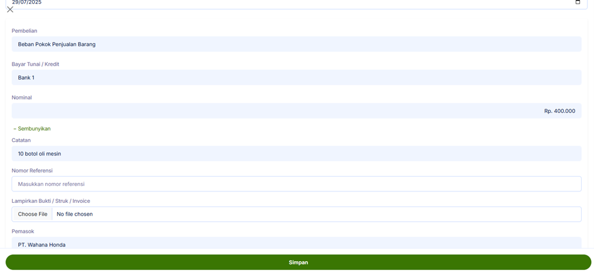This screenshot has width=594, height=274.
Task: Close the form with the X icon
Action: 10,10
